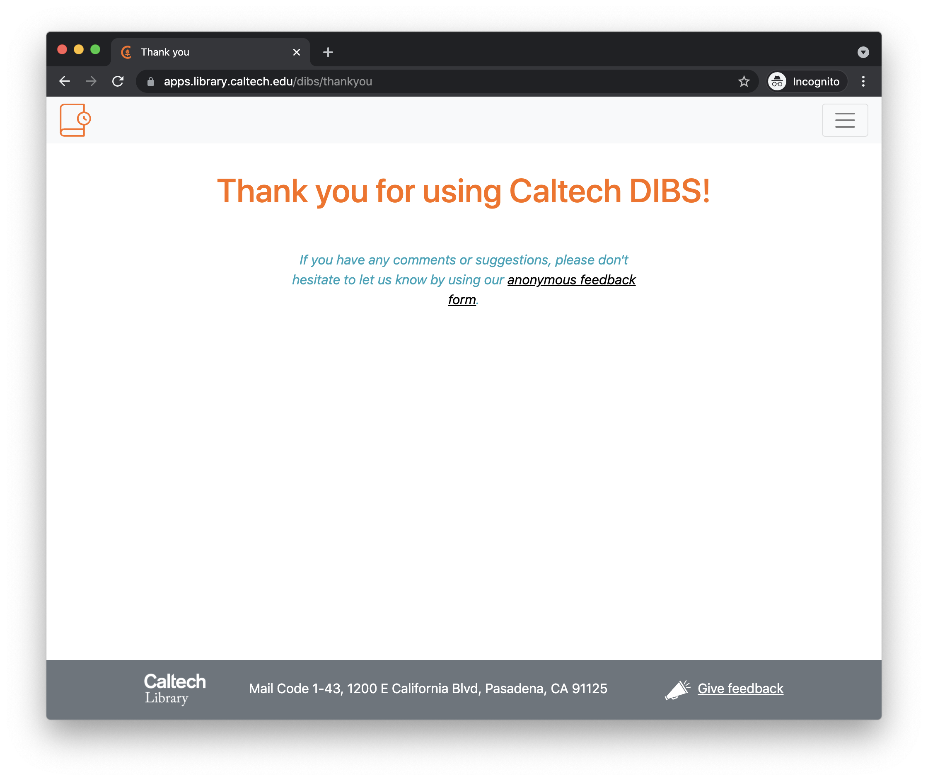Open the hamburger navigation menu icon
Image resolution: width=928 pixels, height=781 pixels.
pyautogui.click(x=844, y=120)
